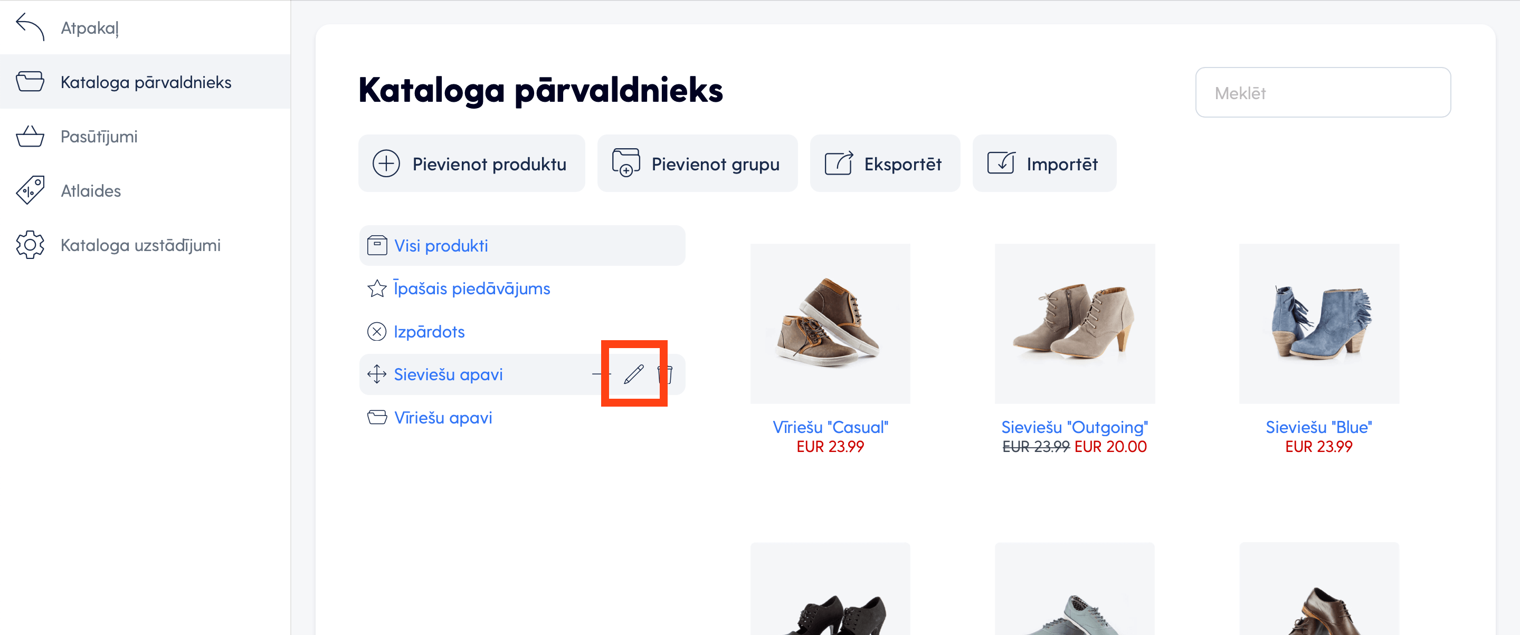Click the Eksportēt button
This screenshot has width=1520, height=635.
pyautogui.click(x=885, y=163)
